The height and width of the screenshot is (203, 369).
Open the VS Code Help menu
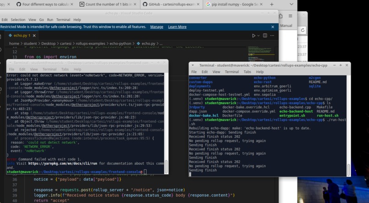coord(77,20)
